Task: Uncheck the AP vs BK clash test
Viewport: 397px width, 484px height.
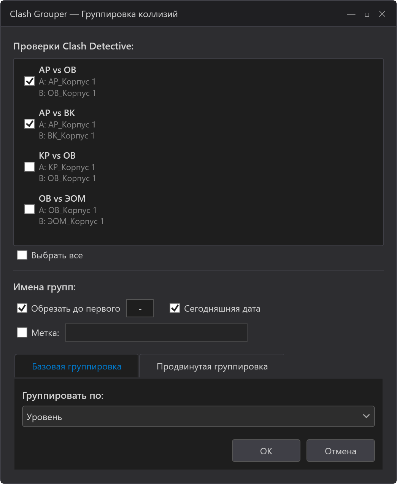Action: 30,124
